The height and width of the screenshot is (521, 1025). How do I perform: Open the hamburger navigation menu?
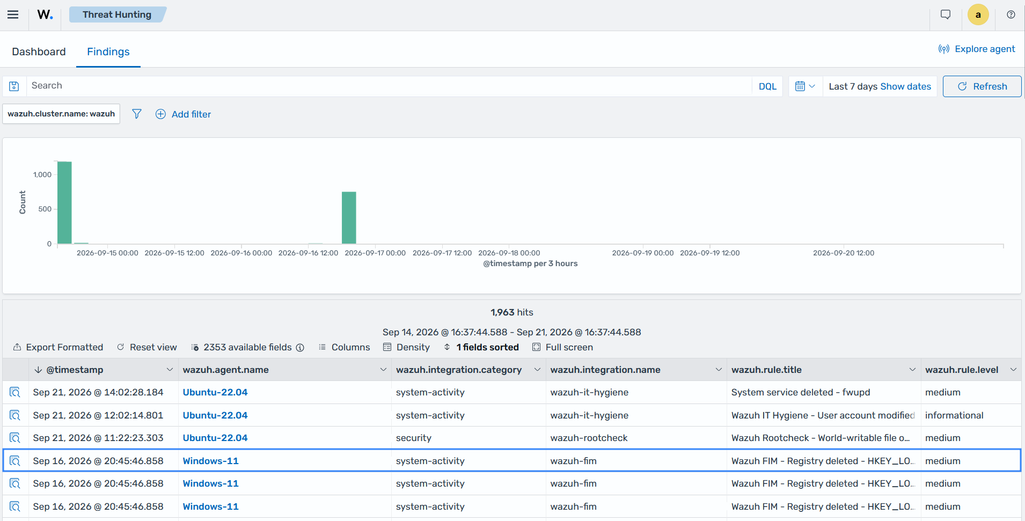13,14
